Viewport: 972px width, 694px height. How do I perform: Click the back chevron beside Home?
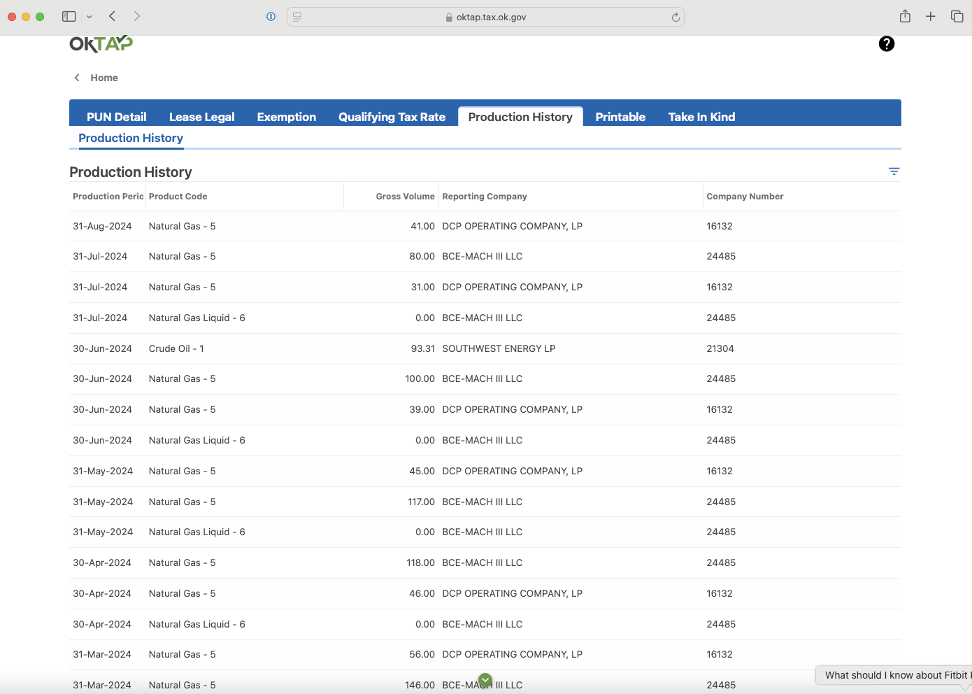(x=77, y=78)
